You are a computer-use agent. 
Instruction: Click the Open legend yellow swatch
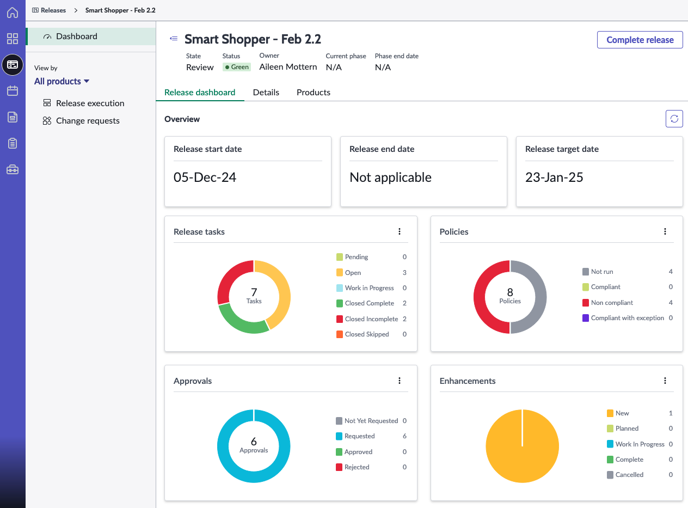[x=340, y=272]
